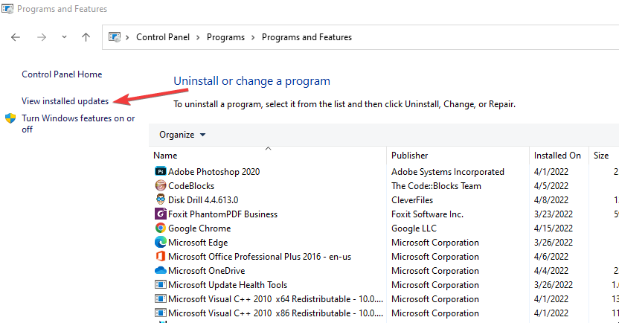Viewport: 619px width, 323px height.
Task: Click the Microsoft Office Professional Plus icon
Action: pyautogui.click(x=160, y=257)
